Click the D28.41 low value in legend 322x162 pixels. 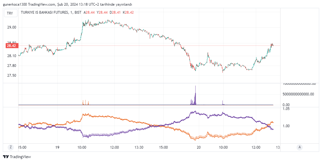(115, 12)
